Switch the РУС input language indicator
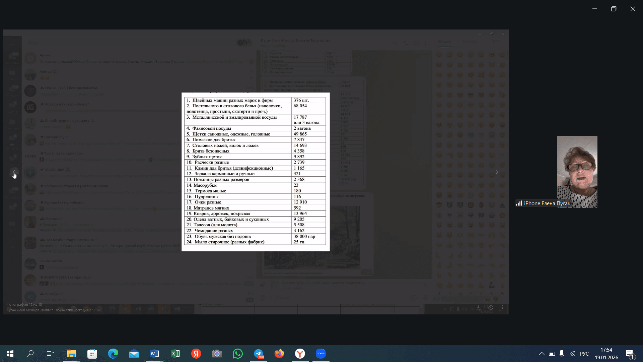Image resolution: width=643 pixels, height=362 pixels. click(x=584, y=354)
